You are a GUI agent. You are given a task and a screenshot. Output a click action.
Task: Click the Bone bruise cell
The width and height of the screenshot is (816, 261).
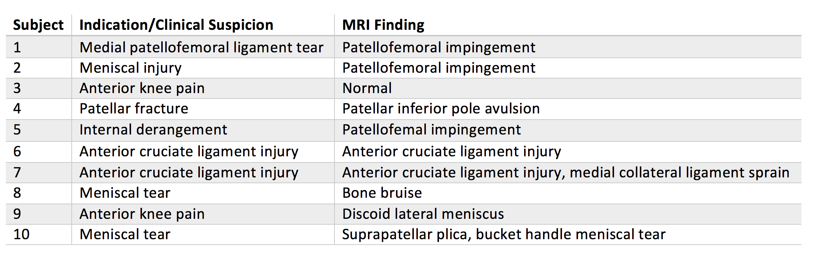382,193
